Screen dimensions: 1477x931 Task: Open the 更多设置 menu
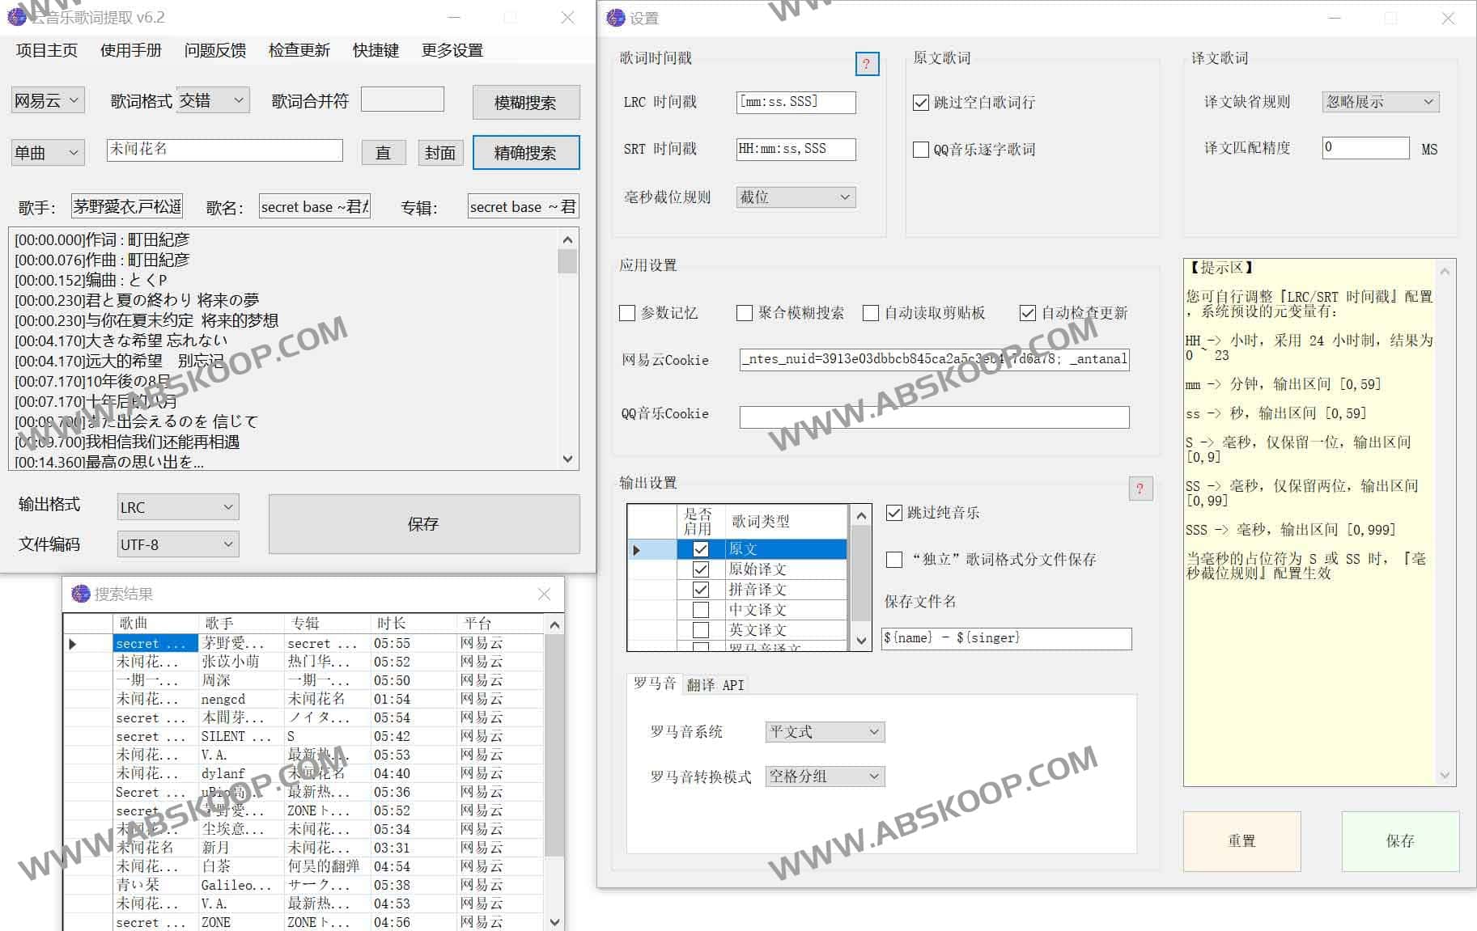click(452, 50)
